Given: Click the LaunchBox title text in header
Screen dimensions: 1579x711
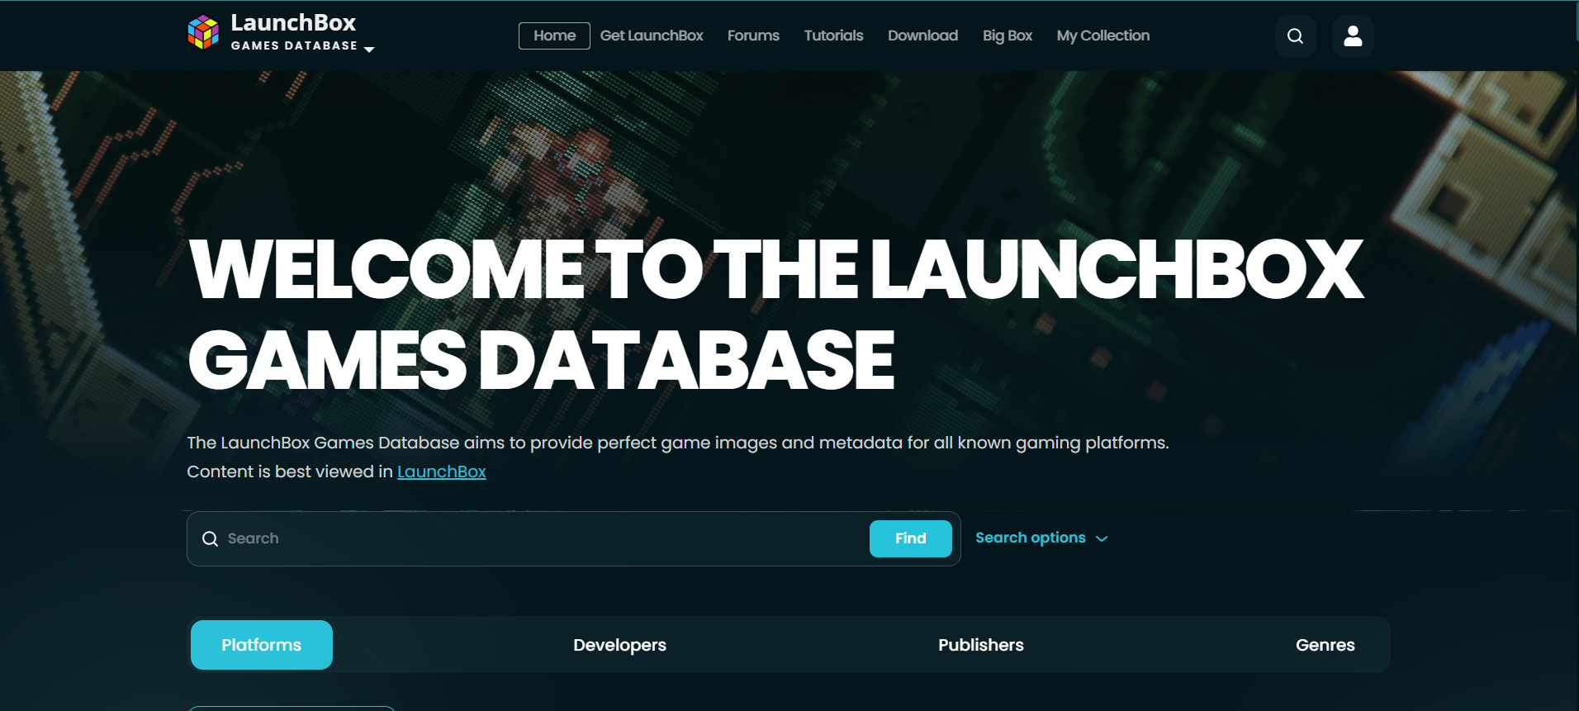Looking at the screenshot, I should (293, 22).
